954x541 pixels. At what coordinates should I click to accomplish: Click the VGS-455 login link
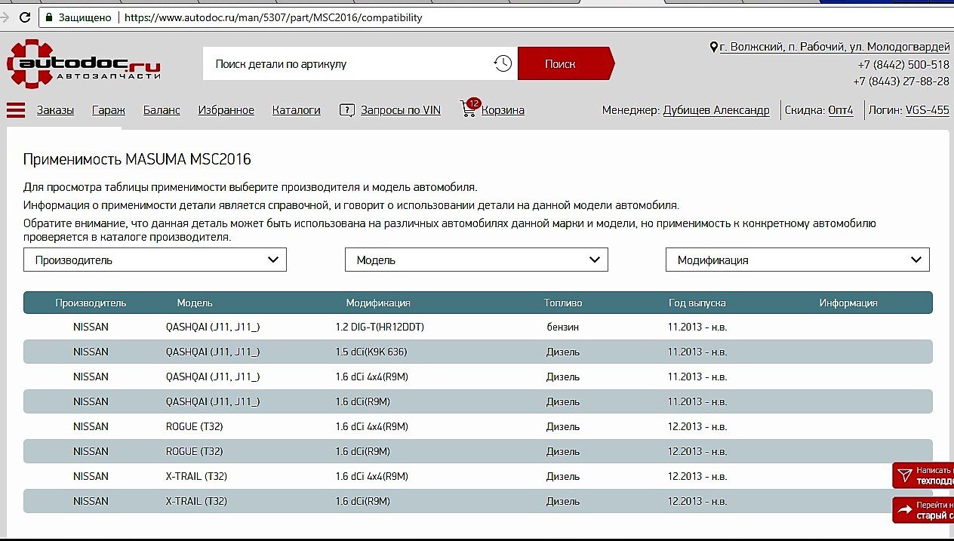pyautogui.click(x=928, y=110)
